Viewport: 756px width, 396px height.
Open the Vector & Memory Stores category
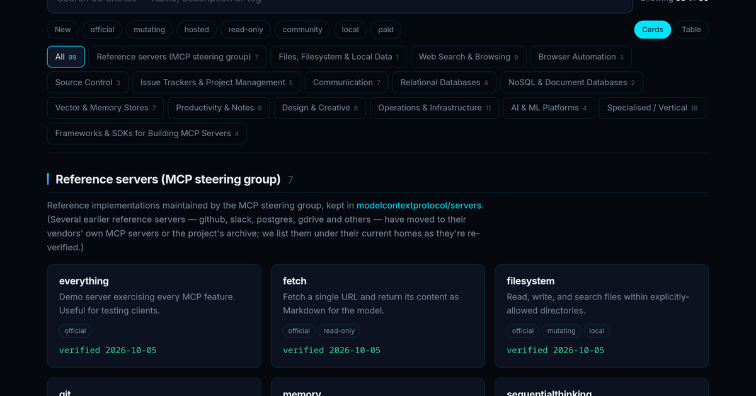click(105, 108)
